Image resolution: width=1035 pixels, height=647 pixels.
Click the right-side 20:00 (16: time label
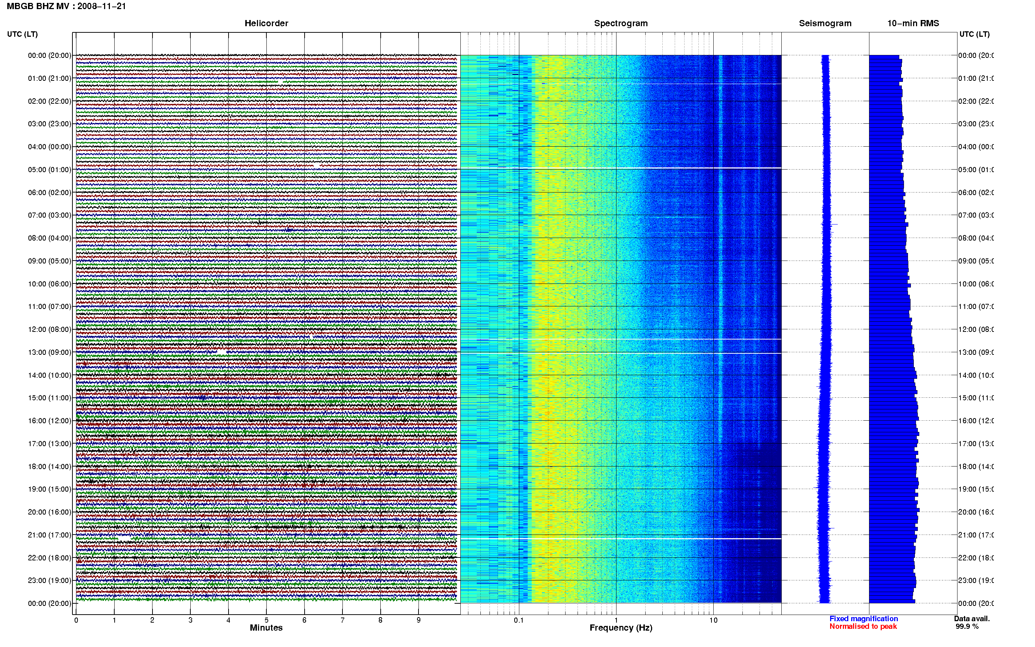point(976,512)
